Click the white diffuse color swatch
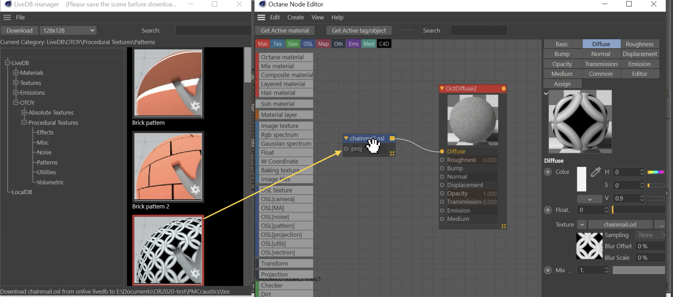This screenshot has width=673, height=297. [x=582, y=179]
